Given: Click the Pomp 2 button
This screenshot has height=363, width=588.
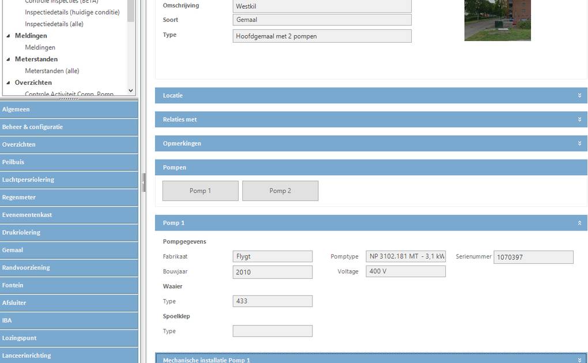Looking at the screenshot, I should [280, 191].
